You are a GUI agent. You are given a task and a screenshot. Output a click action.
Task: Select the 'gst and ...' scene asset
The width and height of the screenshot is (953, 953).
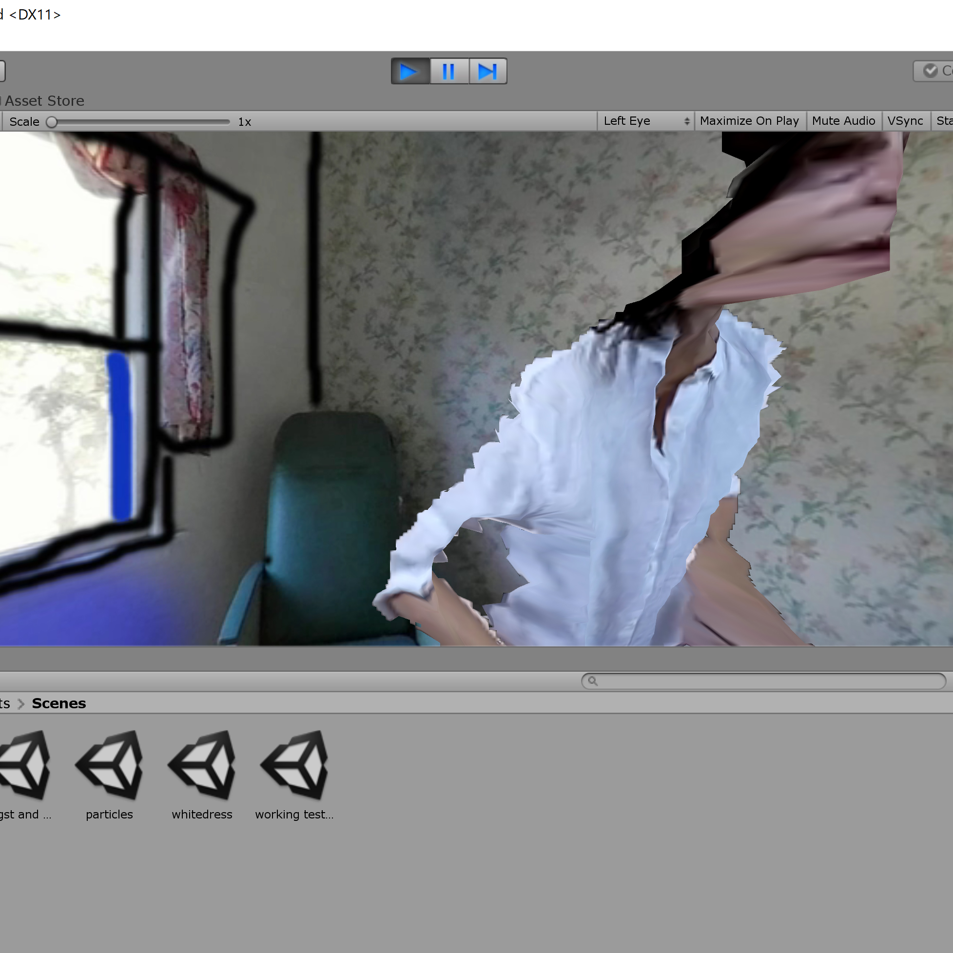click(25, 765)
